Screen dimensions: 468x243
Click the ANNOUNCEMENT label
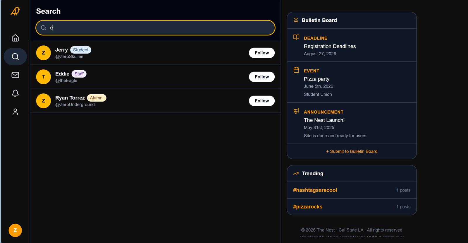324,112
